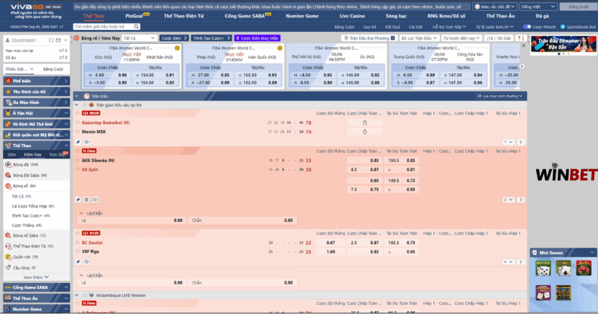The height and width of the screenshot is (314, 598).
Task: Collapse the Mini Games panel
Action: [x=592, y=252]
